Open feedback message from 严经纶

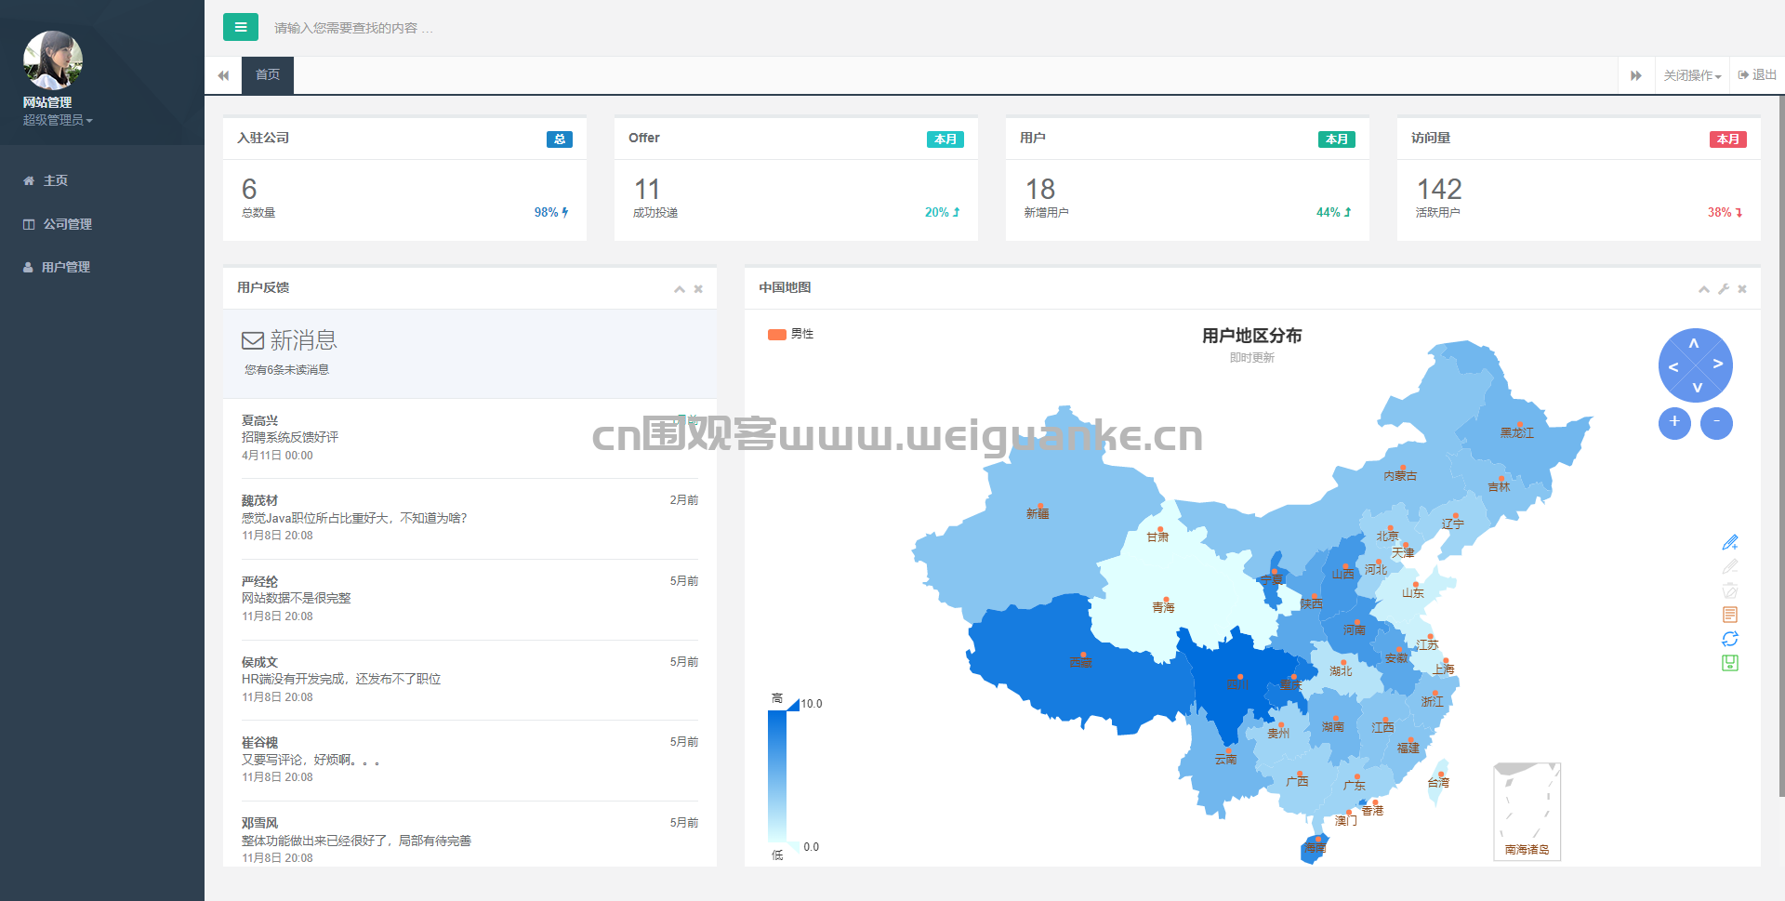coord(469,599)
